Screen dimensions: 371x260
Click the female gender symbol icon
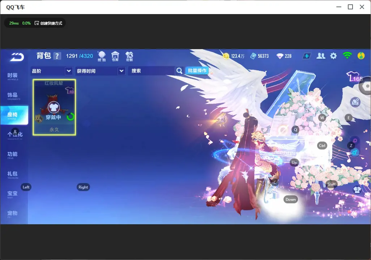pos(355,140)
